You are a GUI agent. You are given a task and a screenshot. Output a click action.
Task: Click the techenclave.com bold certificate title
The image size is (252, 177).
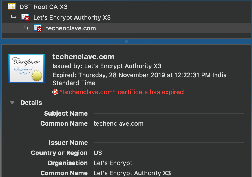[x=83, y=57]
